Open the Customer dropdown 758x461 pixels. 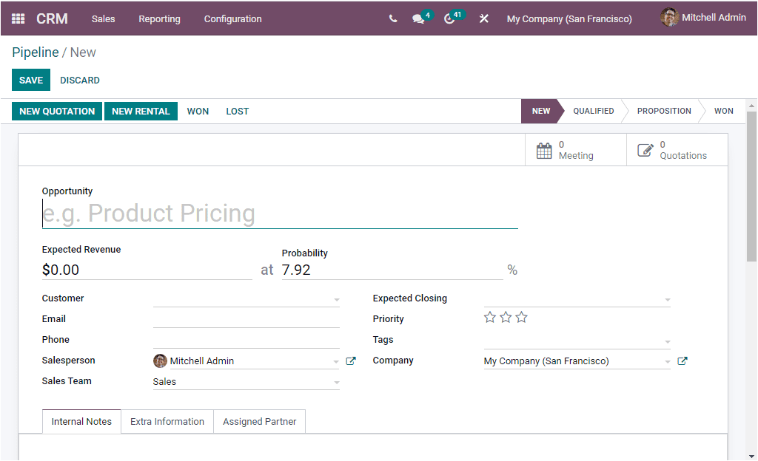[x=337, y=298]
